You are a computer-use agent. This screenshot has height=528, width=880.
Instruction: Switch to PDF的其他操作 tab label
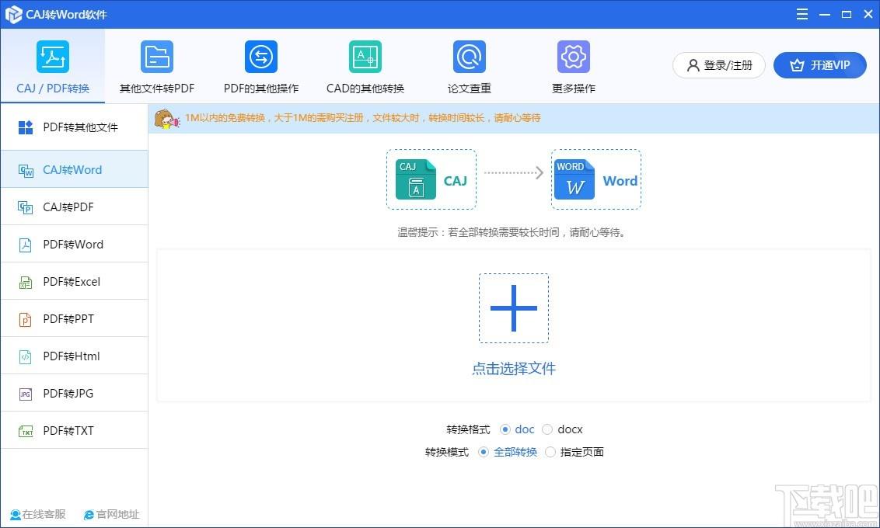point(261,89)
